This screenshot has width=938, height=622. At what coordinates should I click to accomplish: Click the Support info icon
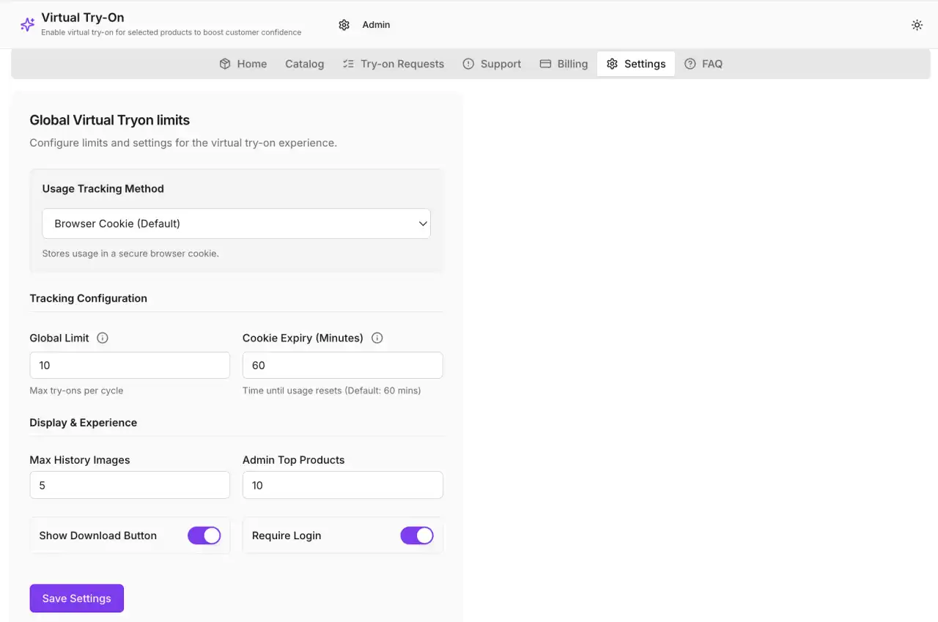[468, 64]
